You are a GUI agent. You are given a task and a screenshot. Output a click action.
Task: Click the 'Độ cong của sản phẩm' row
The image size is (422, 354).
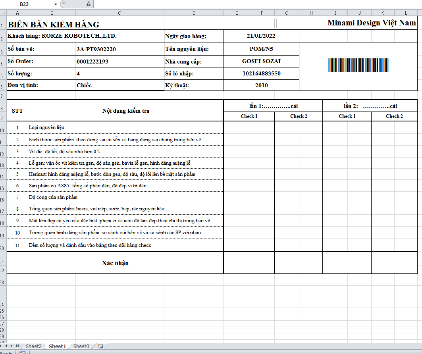coord(126,197)
